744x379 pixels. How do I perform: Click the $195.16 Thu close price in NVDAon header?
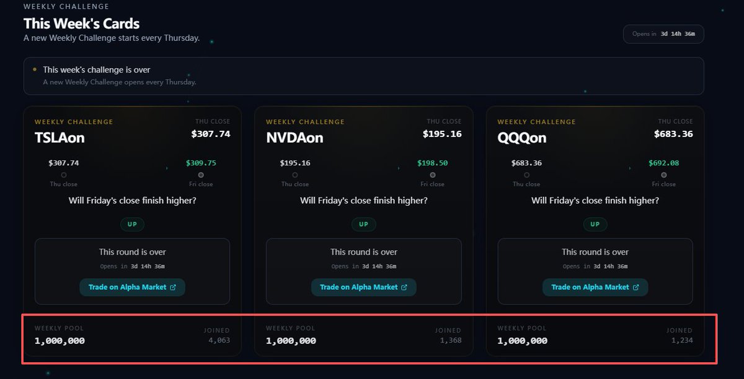tap(442, 134)
